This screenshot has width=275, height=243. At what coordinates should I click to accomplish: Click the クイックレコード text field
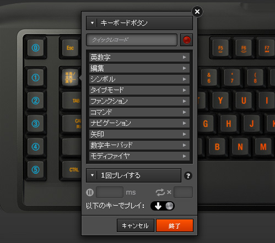coord(132,40)
